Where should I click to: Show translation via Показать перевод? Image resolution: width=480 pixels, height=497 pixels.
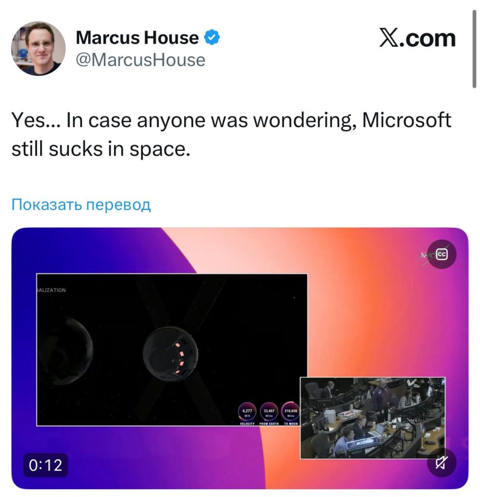pyautogui.click(x=81, y=204)
